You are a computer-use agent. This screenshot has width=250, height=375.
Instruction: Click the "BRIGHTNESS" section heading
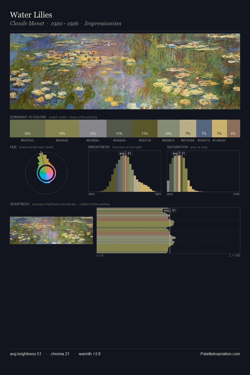point(99,147)
